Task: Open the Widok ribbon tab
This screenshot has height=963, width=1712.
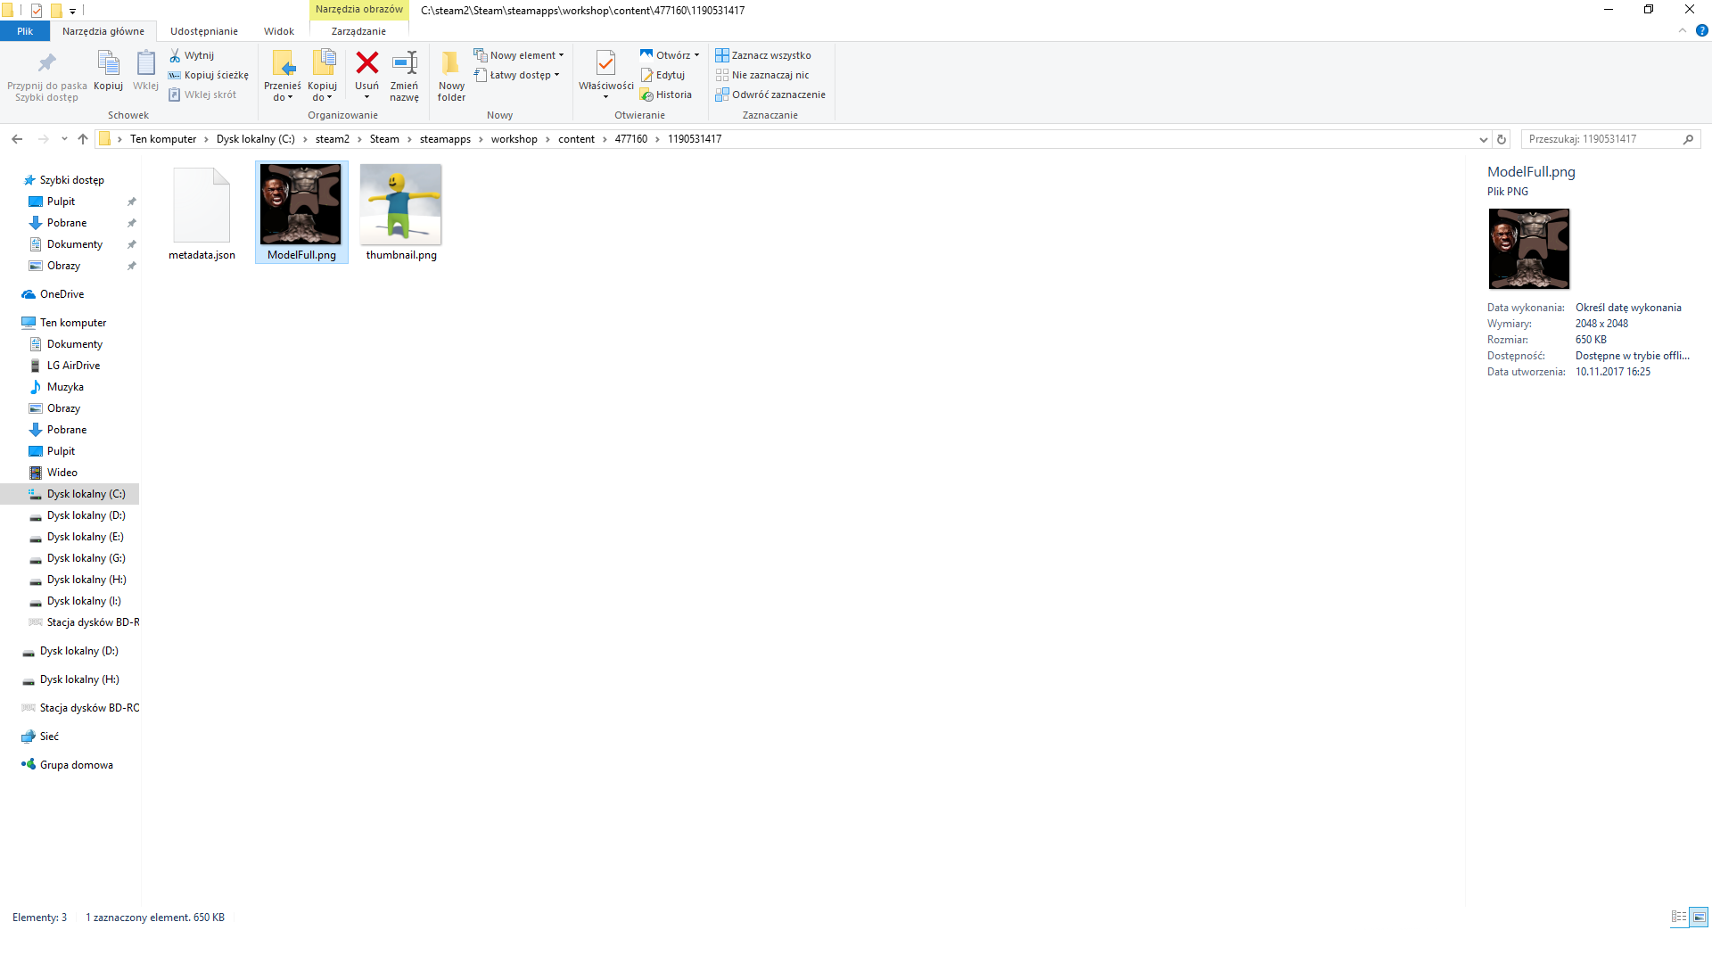Action: pos(278,31)
